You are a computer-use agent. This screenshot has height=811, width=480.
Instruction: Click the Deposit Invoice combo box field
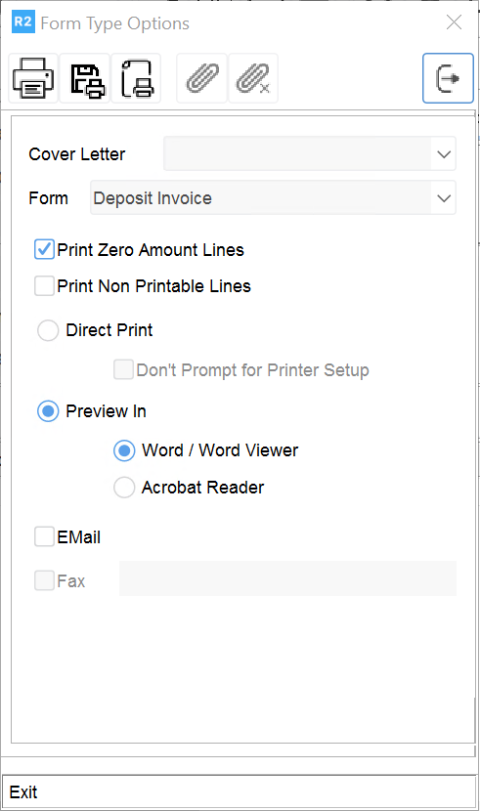click(x=273, y=197)
